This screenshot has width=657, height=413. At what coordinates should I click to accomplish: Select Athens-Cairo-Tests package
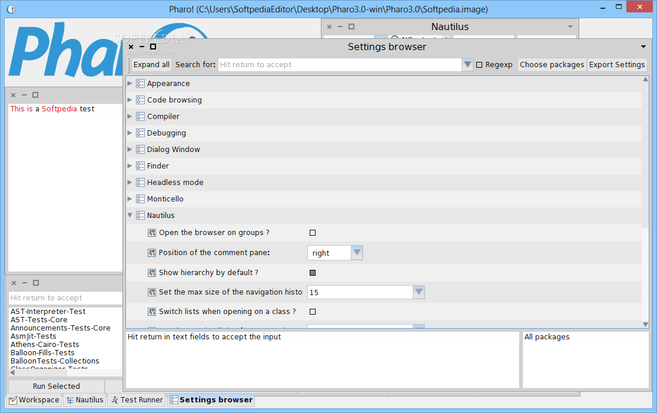pos(45,344)
